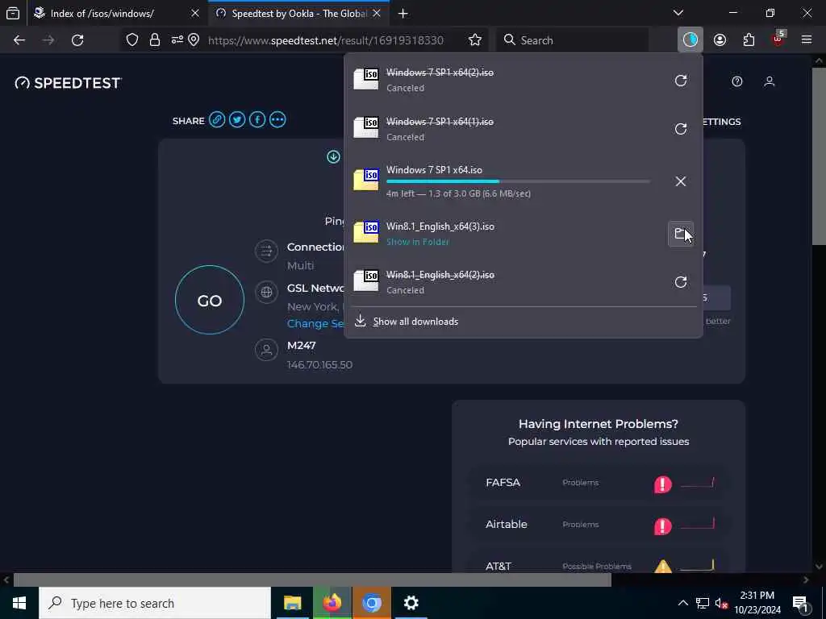Retry the Windows 7 SP1 x64(2).iso download
The width and height of the screenshot is (826, 619).
[681, 81]
